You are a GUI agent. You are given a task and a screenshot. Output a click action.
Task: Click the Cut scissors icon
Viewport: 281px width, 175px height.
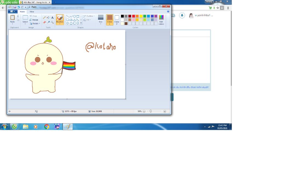[18, 16]
